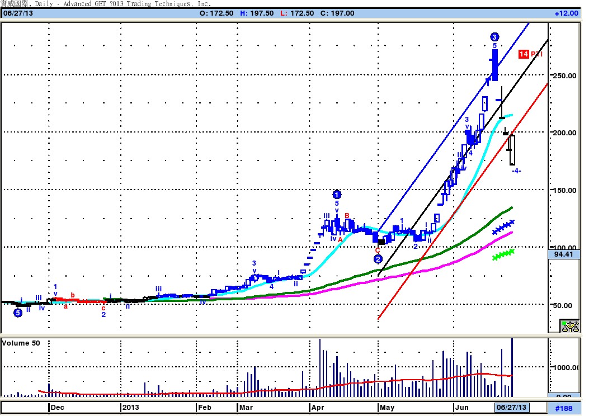This screenshot has height=416, width=589.
Task: Click the blue X projection markers
Action: tap(503, 227)
